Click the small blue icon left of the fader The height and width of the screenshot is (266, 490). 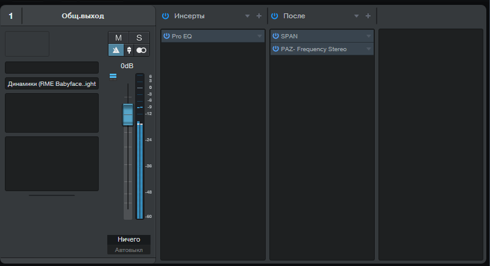point(113,76)
